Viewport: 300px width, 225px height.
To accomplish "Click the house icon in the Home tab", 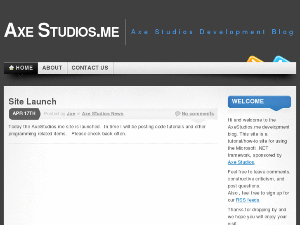I will click(12, 68).
